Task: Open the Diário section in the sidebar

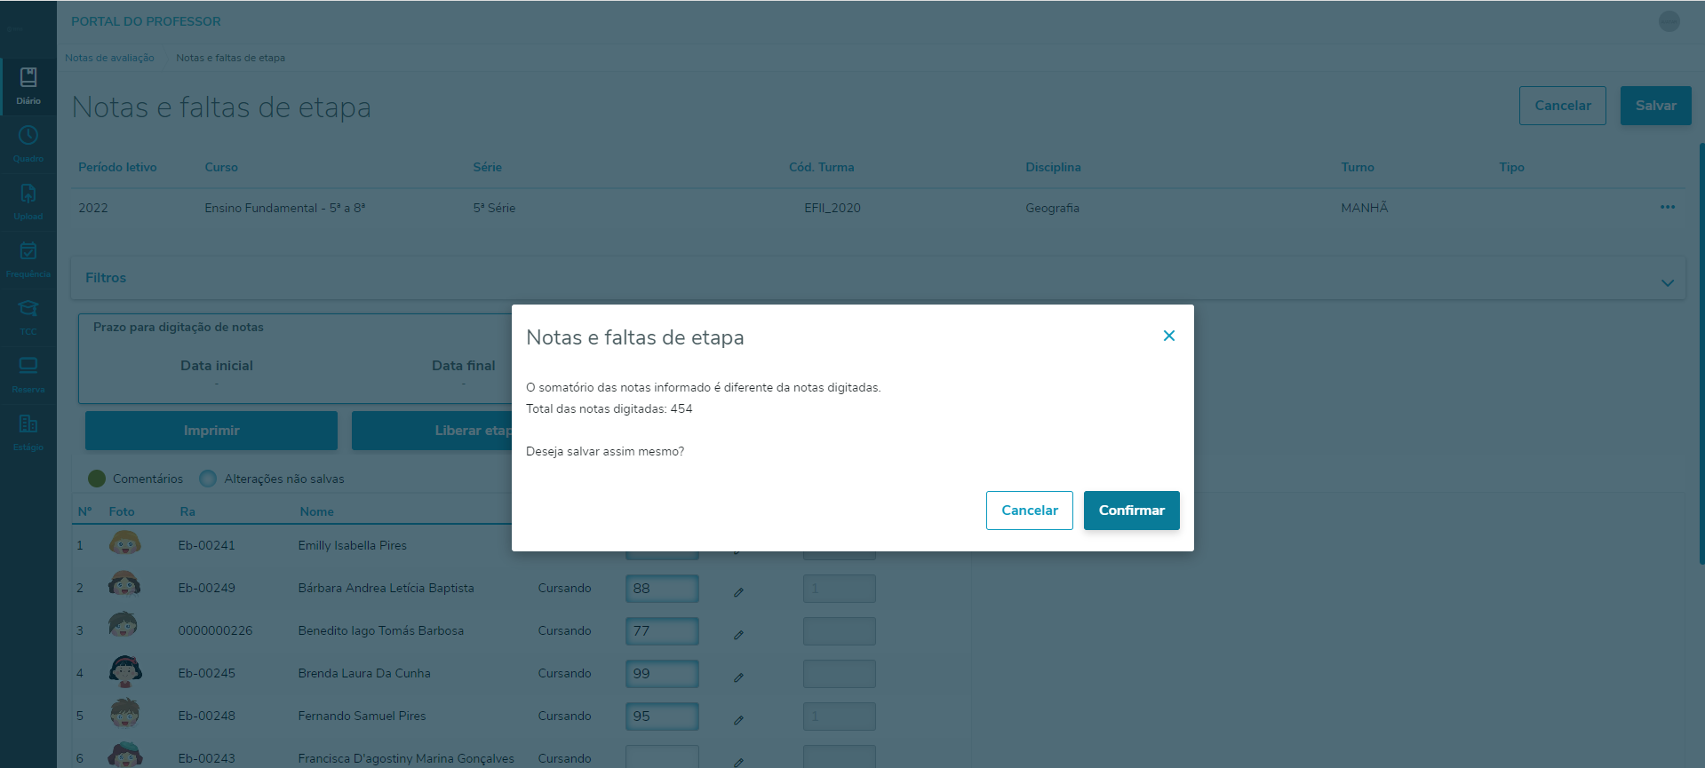Action: click(28, 87)
